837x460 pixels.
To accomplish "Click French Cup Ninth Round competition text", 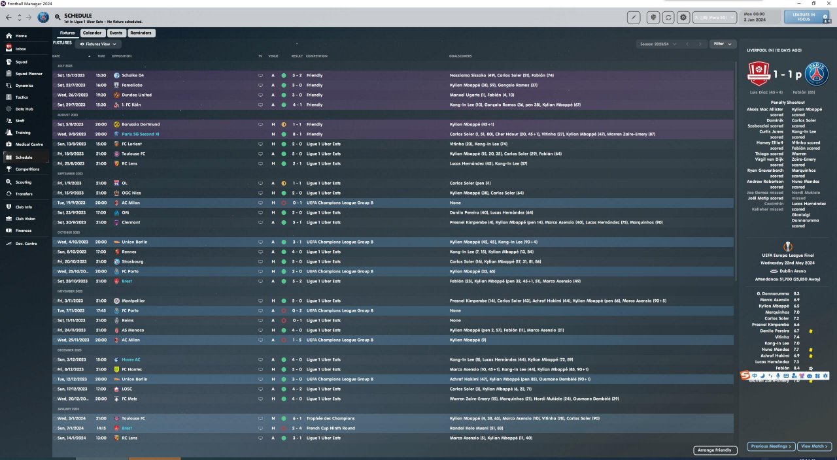I will [x=331, y=428].
